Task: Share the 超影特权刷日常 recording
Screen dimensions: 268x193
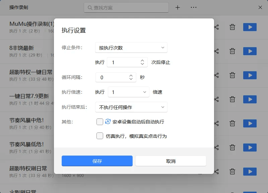Action: click(216, 171)
